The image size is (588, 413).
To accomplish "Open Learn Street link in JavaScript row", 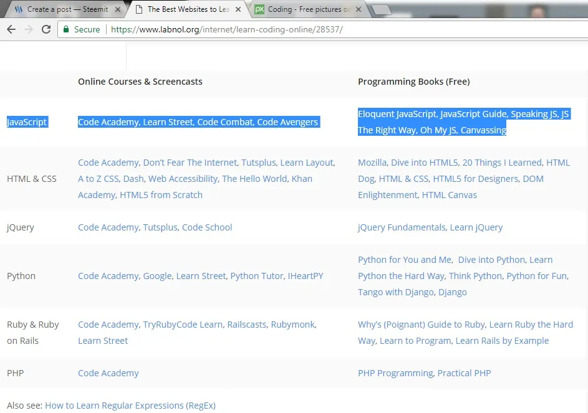I will (168, 122).
